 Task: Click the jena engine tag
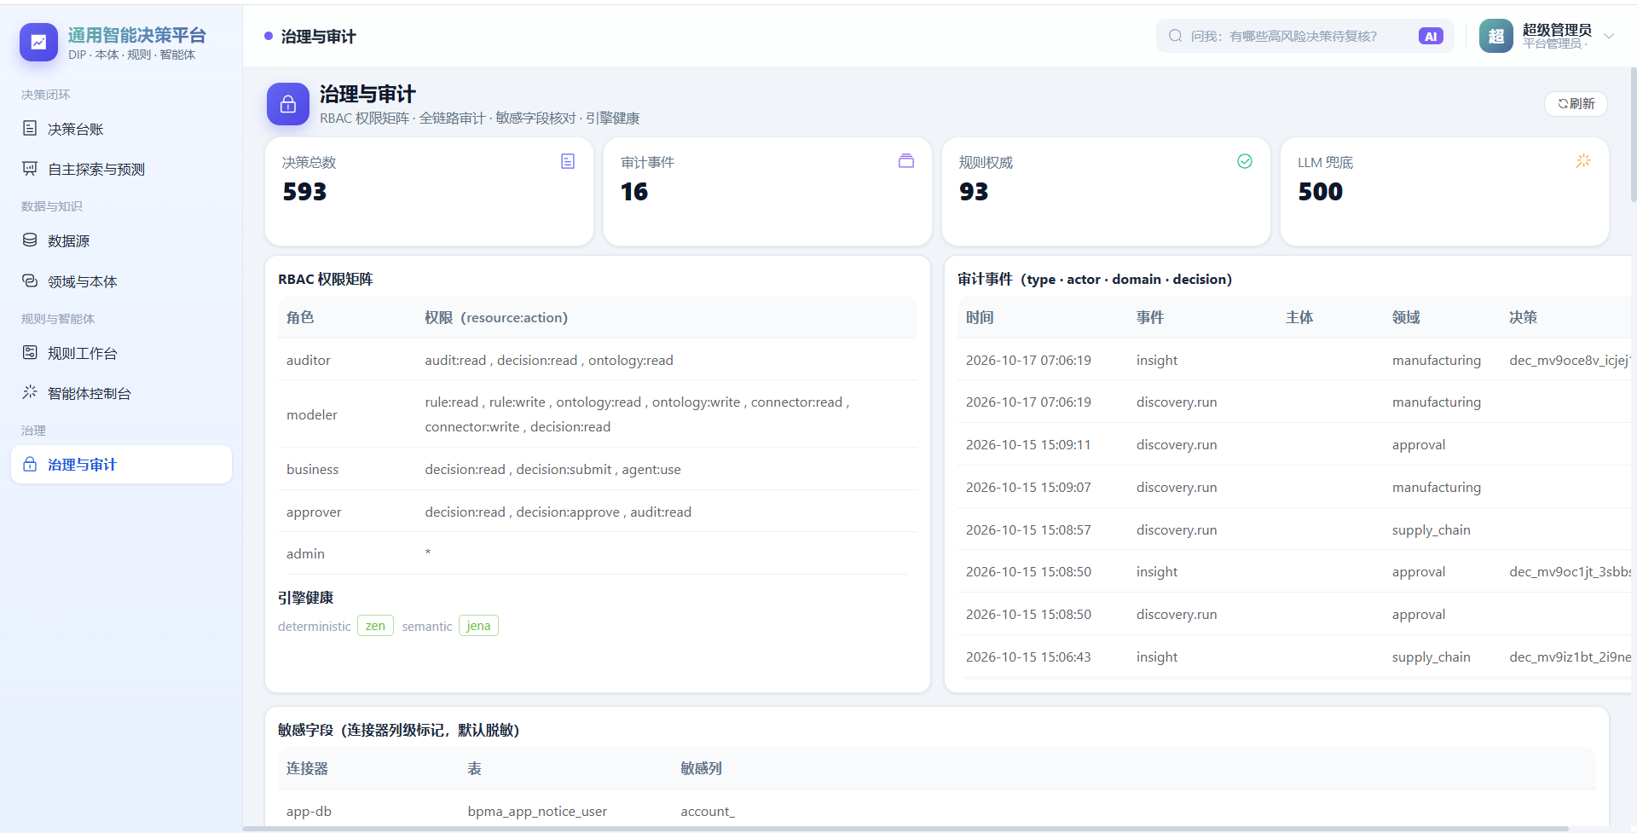click(x=478, y=626)
